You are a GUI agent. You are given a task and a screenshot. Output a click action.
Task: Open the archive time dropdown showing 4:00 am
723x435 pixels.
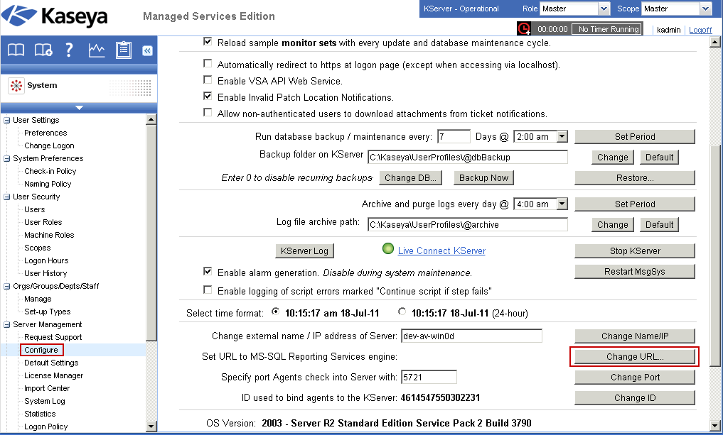540,204
